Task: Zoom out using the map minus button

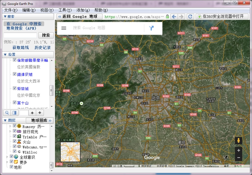Action: [x=238, y=158]
